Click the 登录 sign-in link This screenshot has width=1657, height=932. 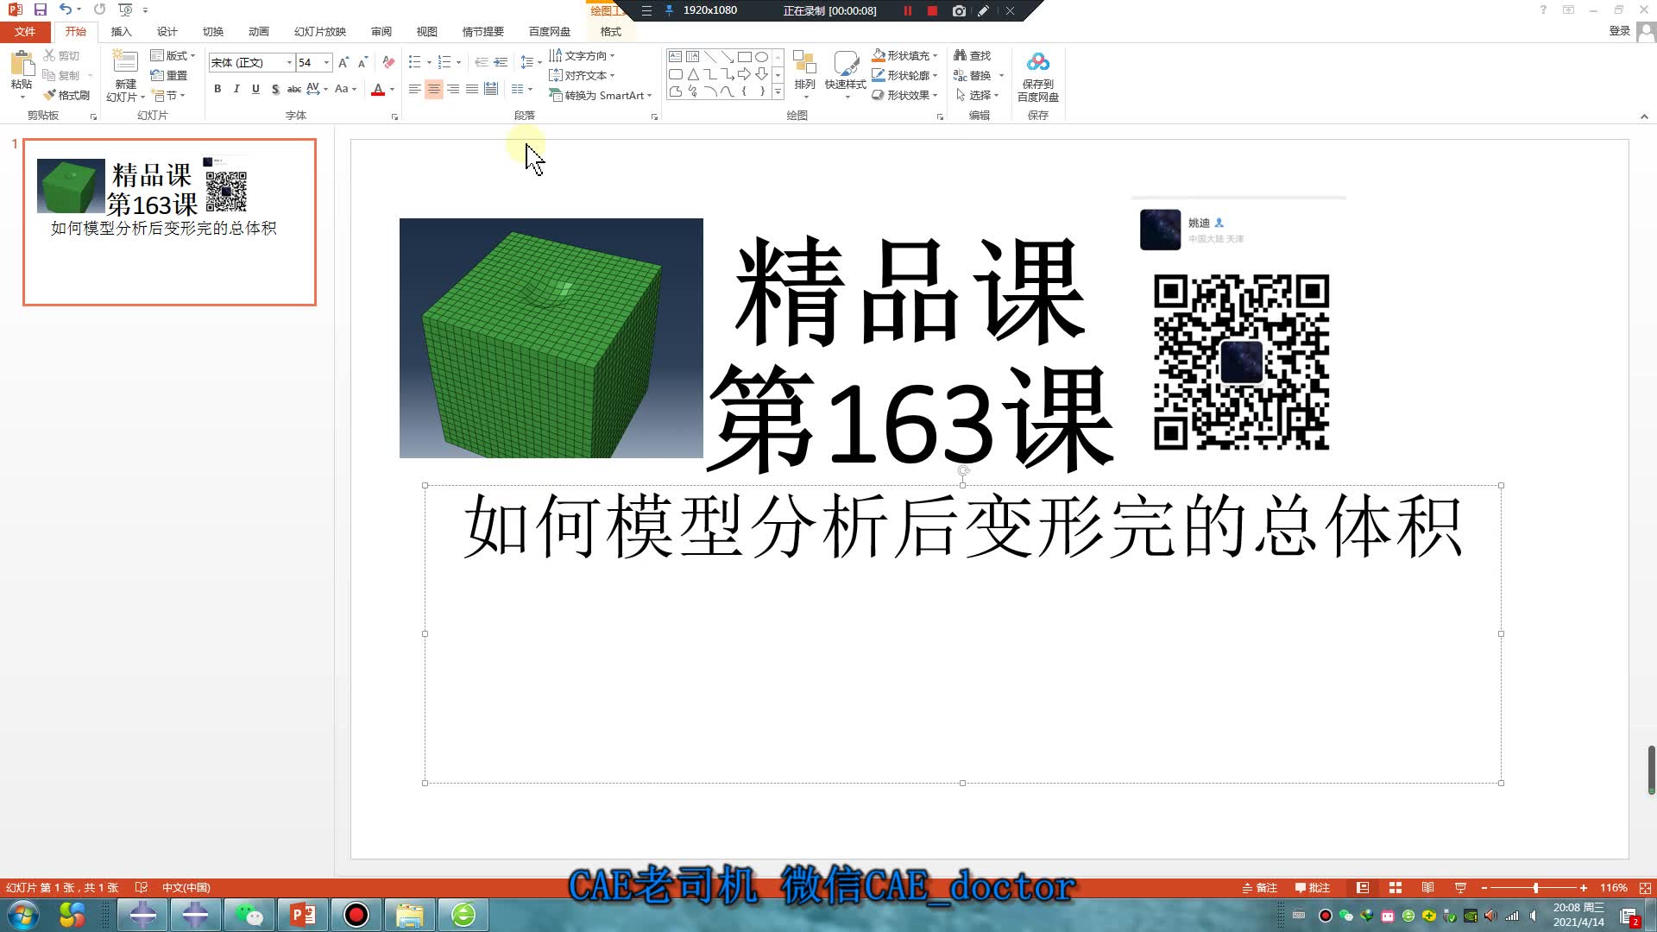(1620, 30)
